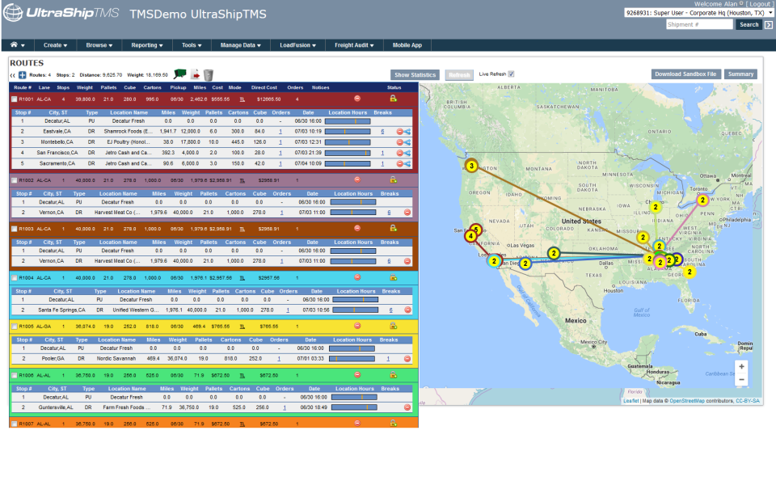Remove Guntersville,AL stop with red minus
This screenshot has width=776, height=502.
pyautogui.click(x=407, y=407)
